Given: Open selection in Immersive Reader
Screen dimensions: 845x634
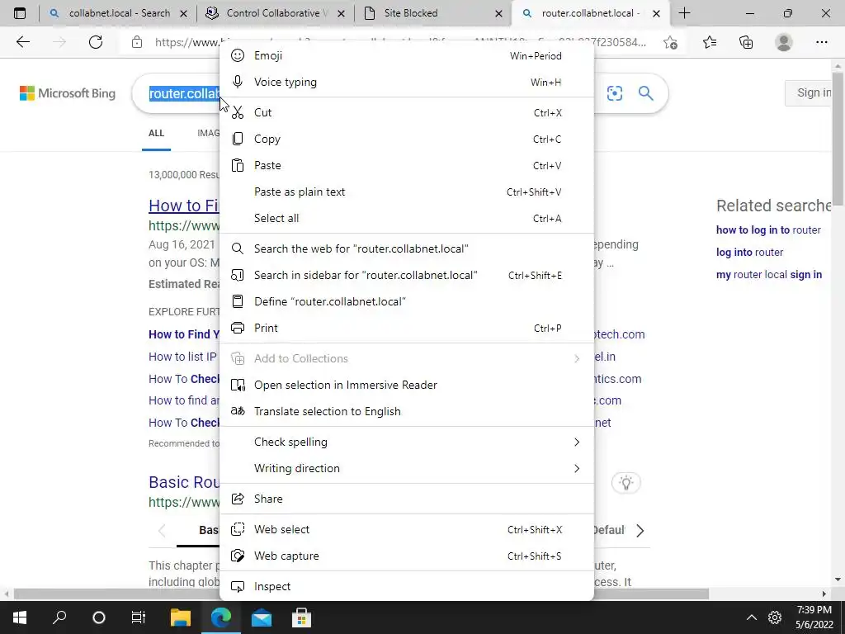Looking at the screenshot, I should [406, 385].
